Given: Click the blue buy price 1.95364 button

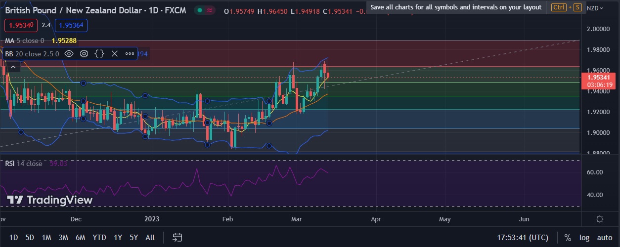Looking at the screenshot, I should (71, 25).
